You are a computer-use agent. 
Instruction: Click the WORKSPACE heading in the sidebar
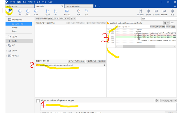(17, 20)
